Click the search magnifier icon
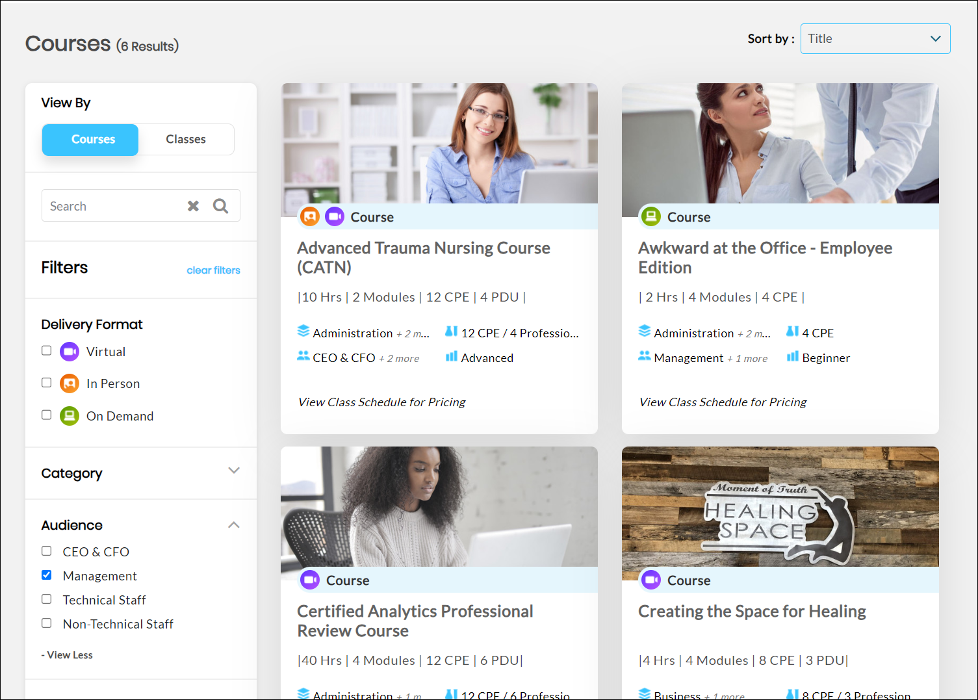Viewport: 978px width, 700px height. (221, 206)
